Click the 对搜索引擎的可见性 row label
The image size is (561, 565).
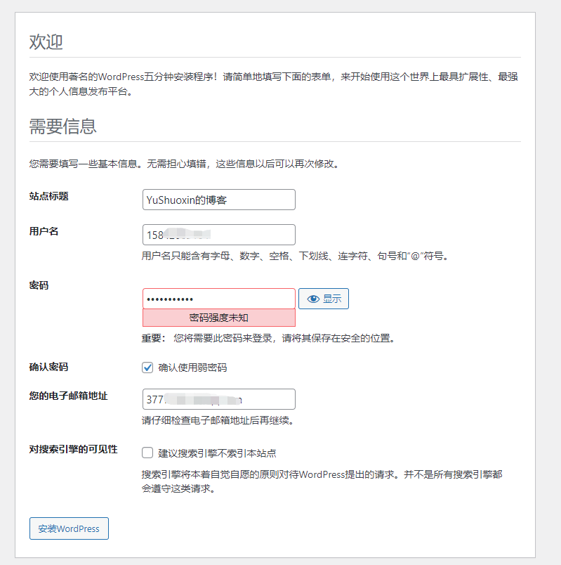(x=73, y=449)
